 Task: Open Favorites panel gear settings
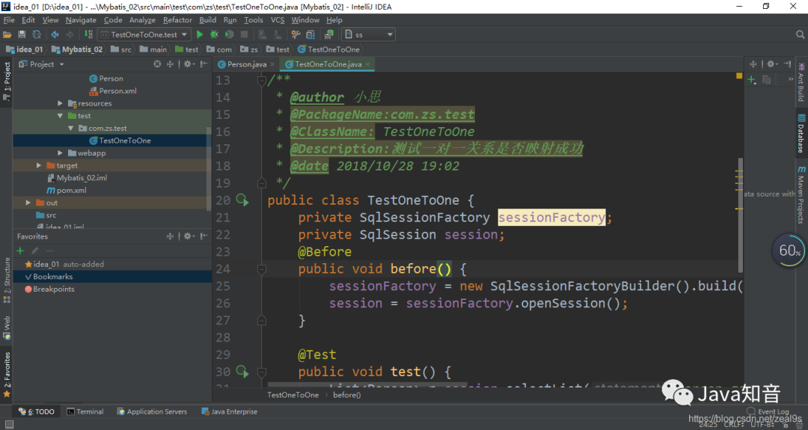[189, 236]
